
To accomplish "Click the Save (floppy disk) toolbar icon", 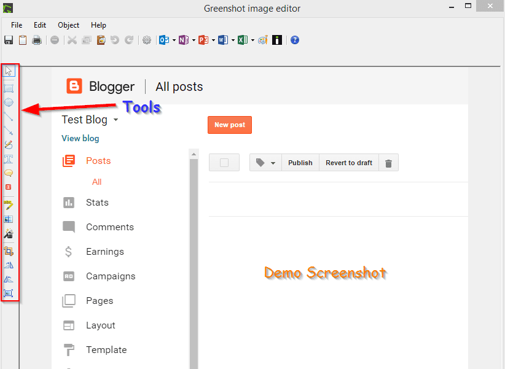I will [x=9, y=41].
